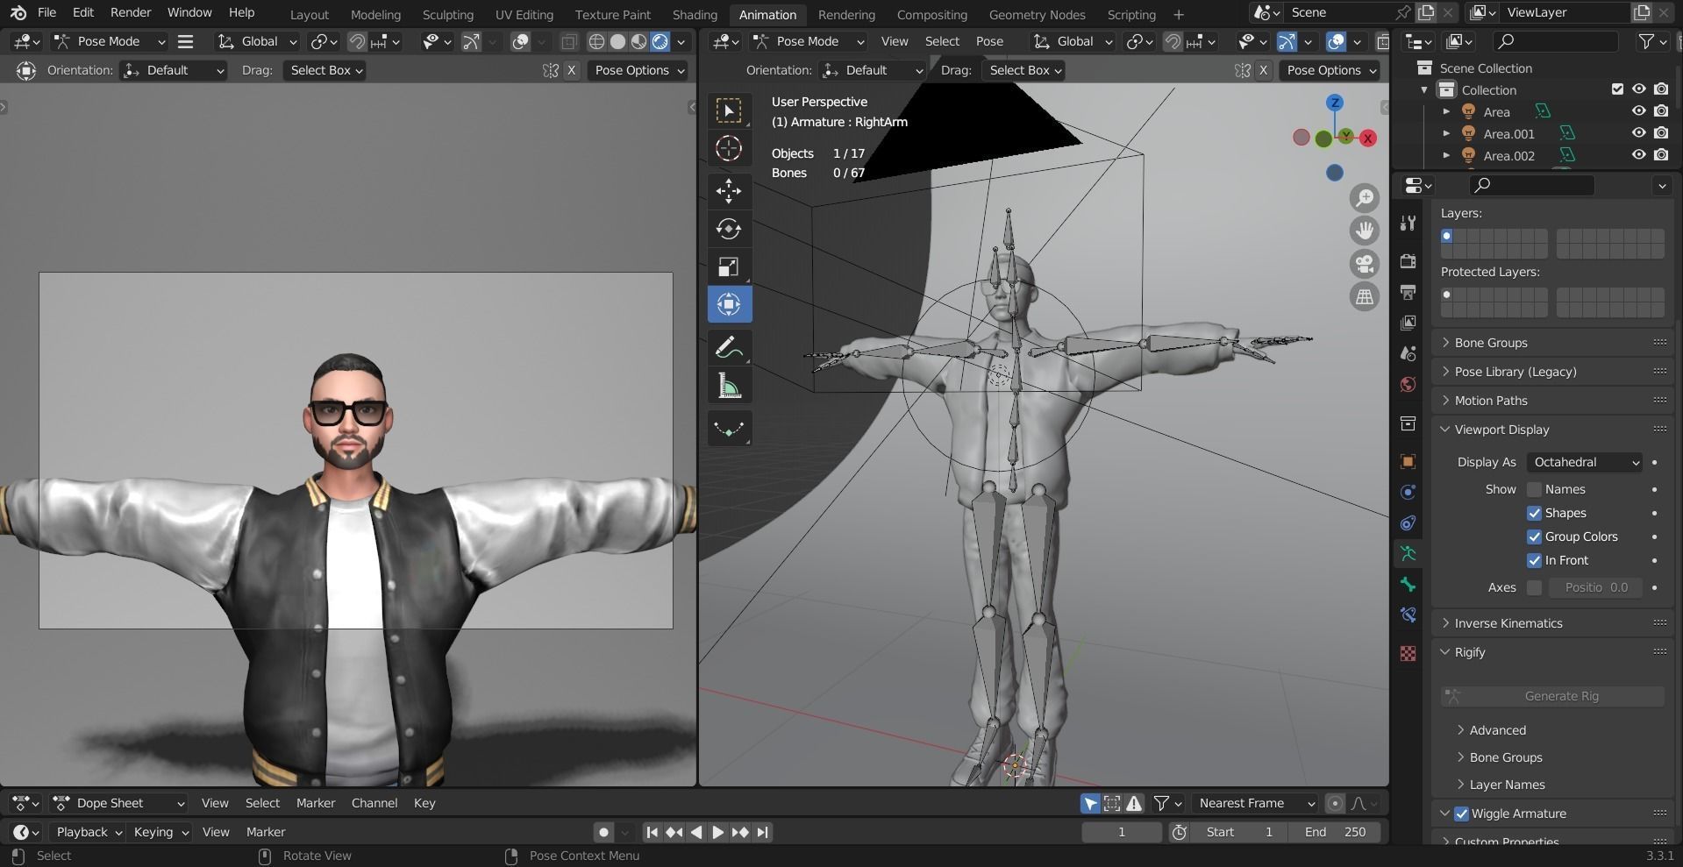
Task: Click the Axes Position slider field
Action: (x=1596, y=587)
